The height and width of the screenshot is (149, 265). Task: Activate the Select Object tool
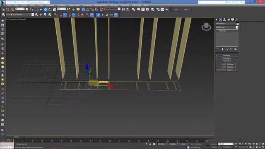coord(26,10)
